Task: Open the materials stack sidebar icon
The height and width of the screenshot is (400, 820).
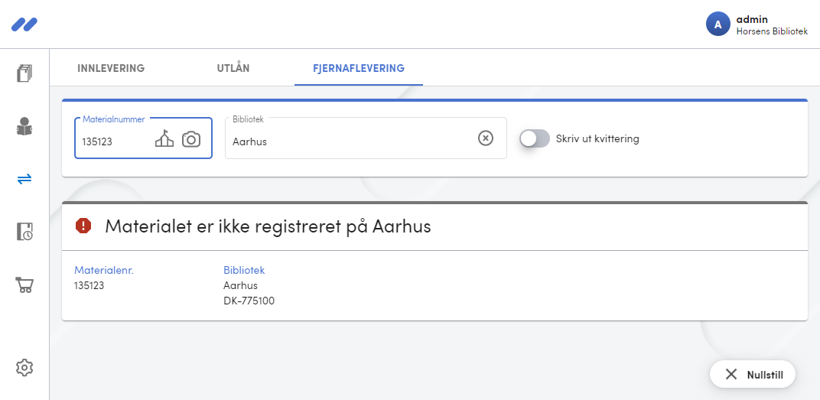Action: [24, 73]
